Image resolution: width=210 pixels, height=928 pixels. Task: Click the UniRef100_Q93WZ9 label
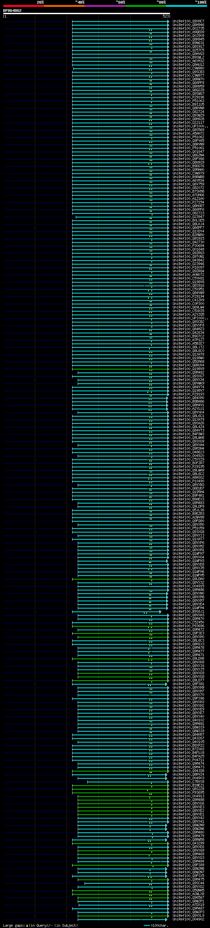(x=188, y=115)
